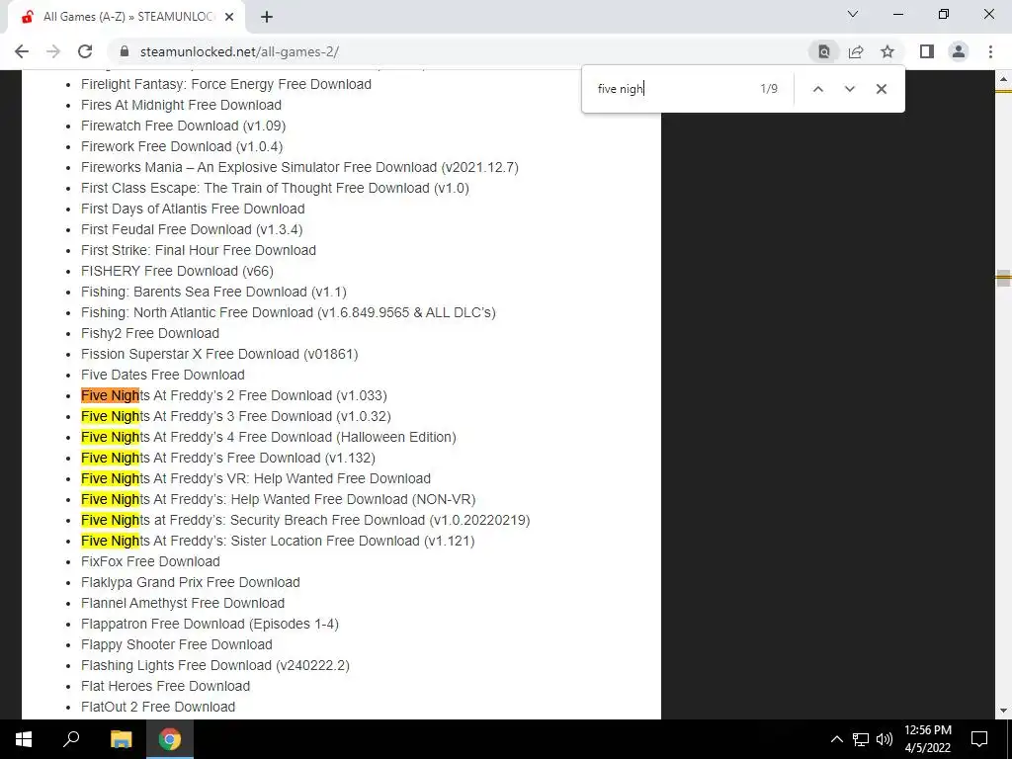Viewport: 1012px width, 759px height.
Task: Open Firelight Fantasy: Force Energy Free Download
Action: click(226, 84)
